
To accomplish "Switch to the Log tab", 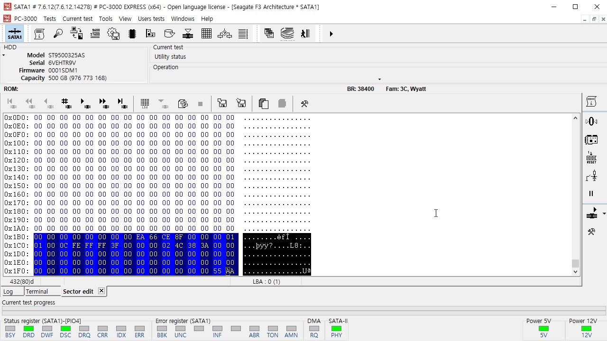I will coord(8,292).
